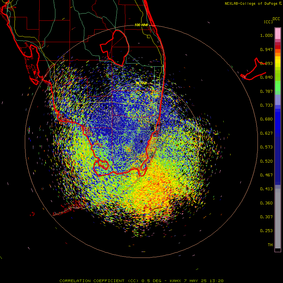Viewport: 283px width, 283px height.
Task: Select the 0.573 scale value
Action: pos(266,147)
